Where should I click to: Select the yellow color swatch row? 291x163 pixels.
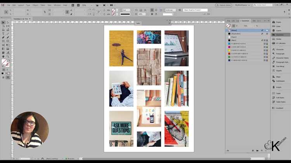(x=248, y=50)
